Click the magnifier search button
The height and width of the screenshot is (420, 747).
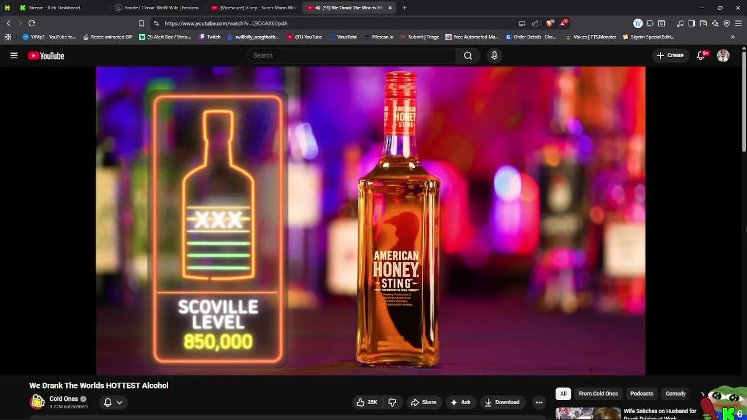[468, 55]
